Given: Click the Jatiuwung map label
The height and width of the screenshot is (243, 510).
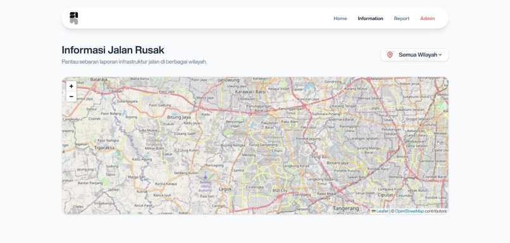Looking at the screenshot, I should tap(228, 80).
